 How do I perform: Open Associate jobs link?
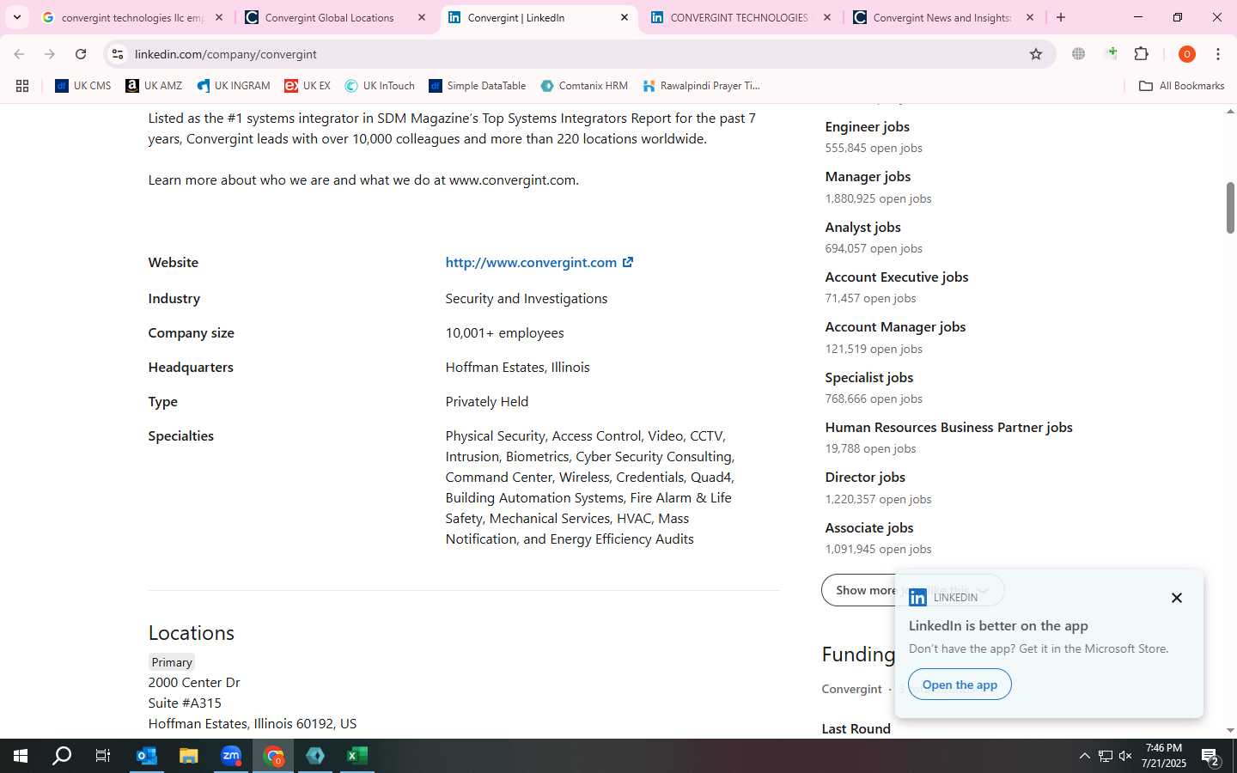[868, 527]
